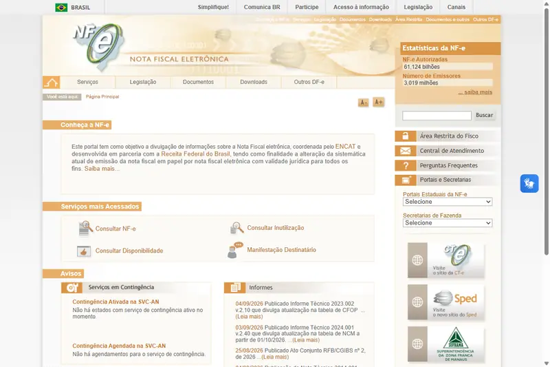Click the globe icon on CT-e banner
Screen dimensions: 550x367
417,260
